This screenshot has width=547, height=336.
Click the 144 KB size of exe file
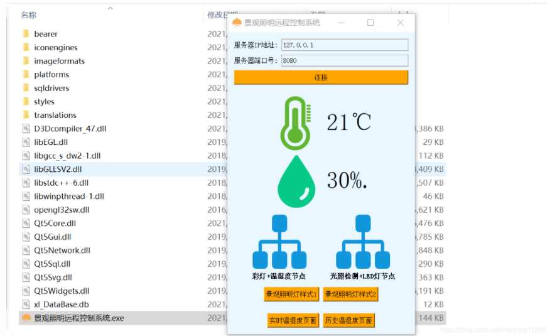431,318
